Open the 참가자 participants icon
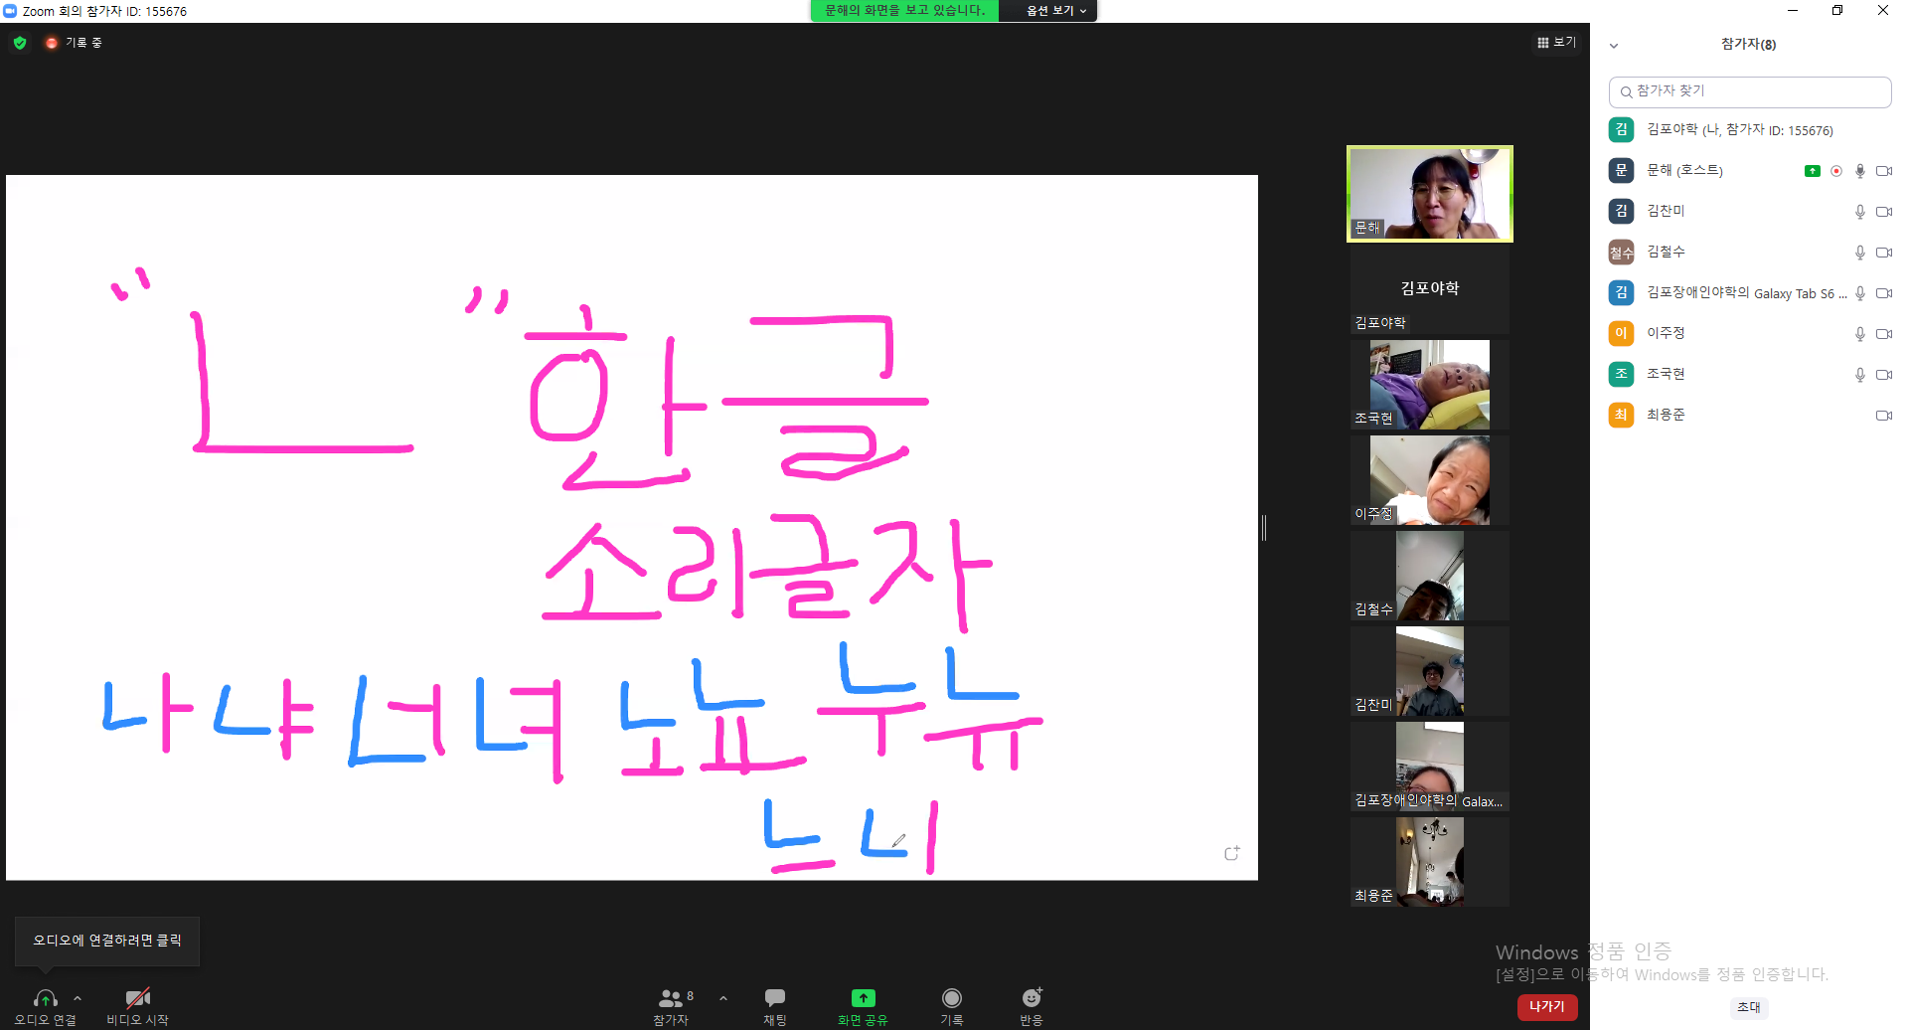Screen dimensions: 1908x1030 [x=671, y=998]
